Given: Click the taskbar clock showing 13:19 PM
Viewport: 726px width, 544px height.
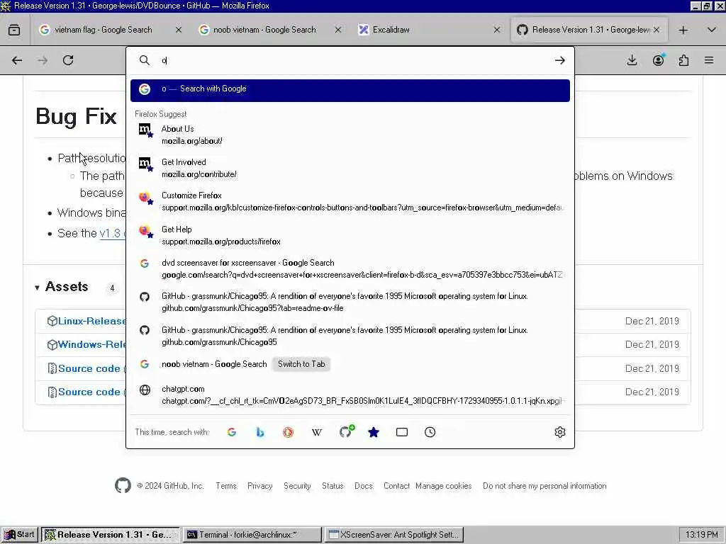Looking at the screenshot, I should pyautogui.click(x=701, y=534).
